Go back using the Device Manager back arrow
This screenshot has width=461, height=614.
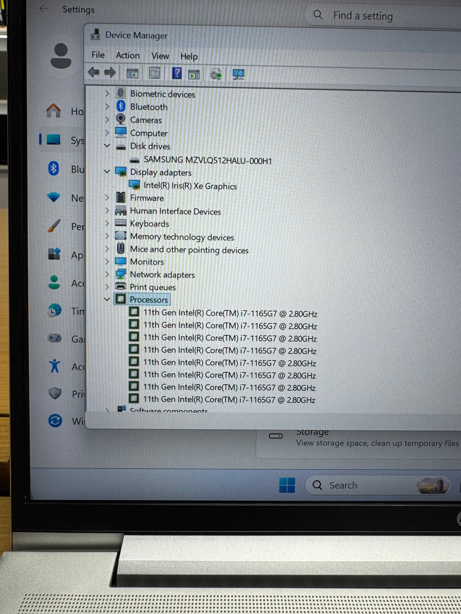click(x=94, y=72)
